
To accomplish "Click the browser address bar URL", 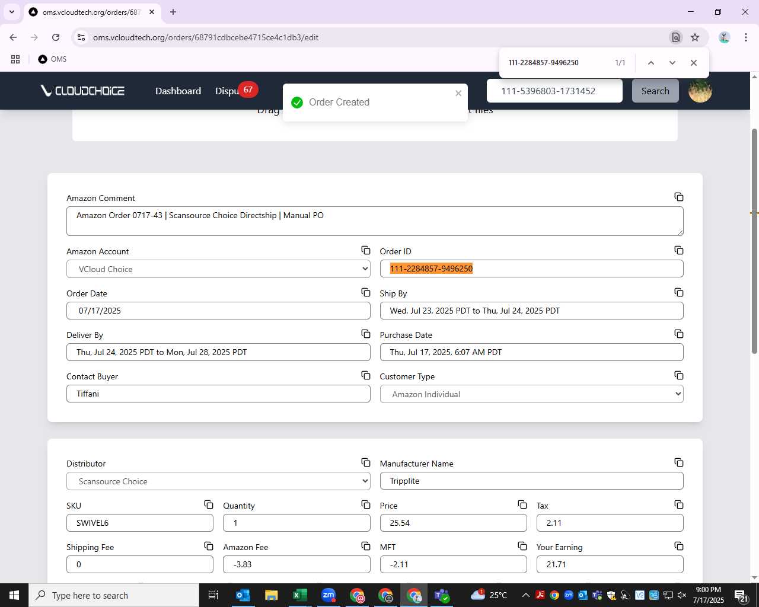I will pyautogui.click(x=206, y=37).
